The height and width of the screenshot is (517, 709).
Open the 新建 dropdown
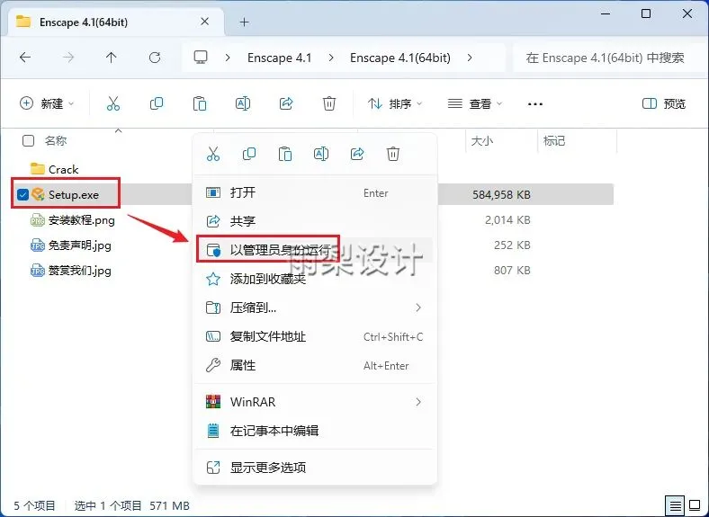tap(47, 104)
